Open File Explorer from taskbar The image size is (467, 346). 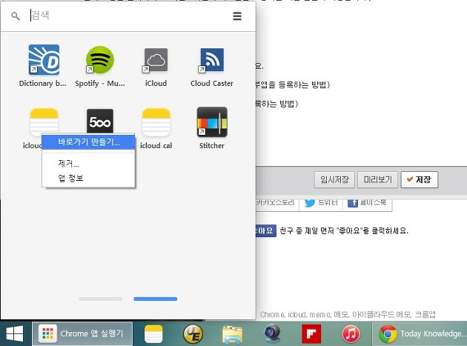[232, 334]
